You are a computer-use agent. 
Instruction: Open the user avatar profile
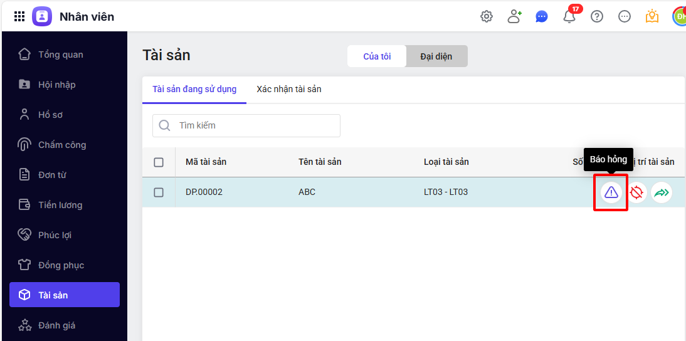tap(679, 17)
